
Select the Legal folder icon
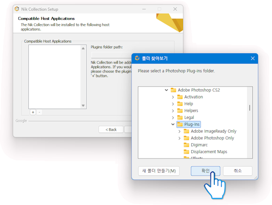coord(180,117)
